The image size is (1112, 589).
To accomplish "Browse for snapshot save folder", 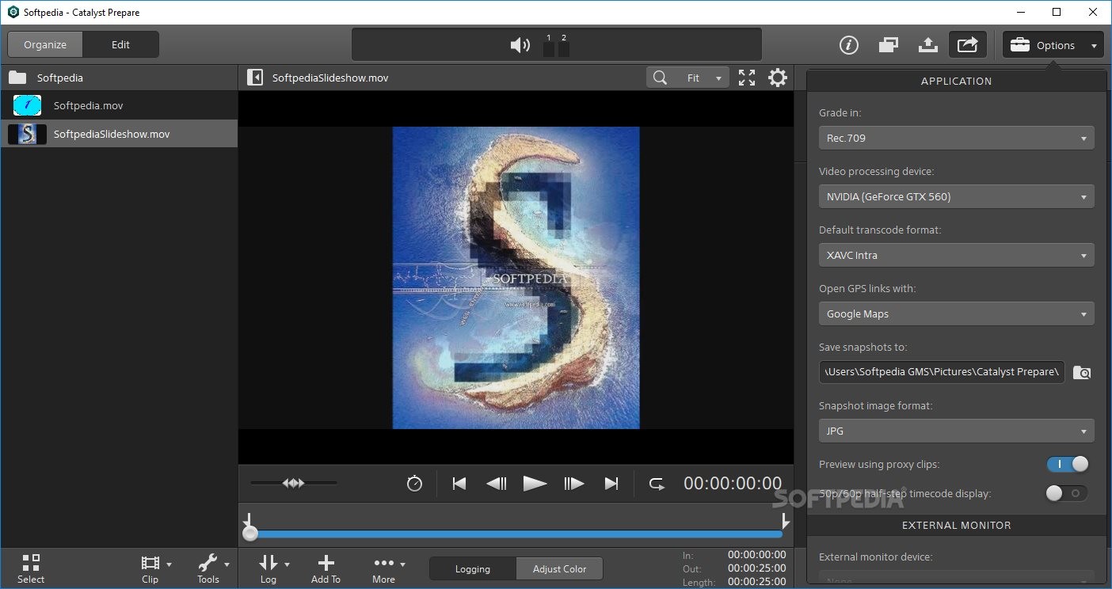I will coord(1082,372).
